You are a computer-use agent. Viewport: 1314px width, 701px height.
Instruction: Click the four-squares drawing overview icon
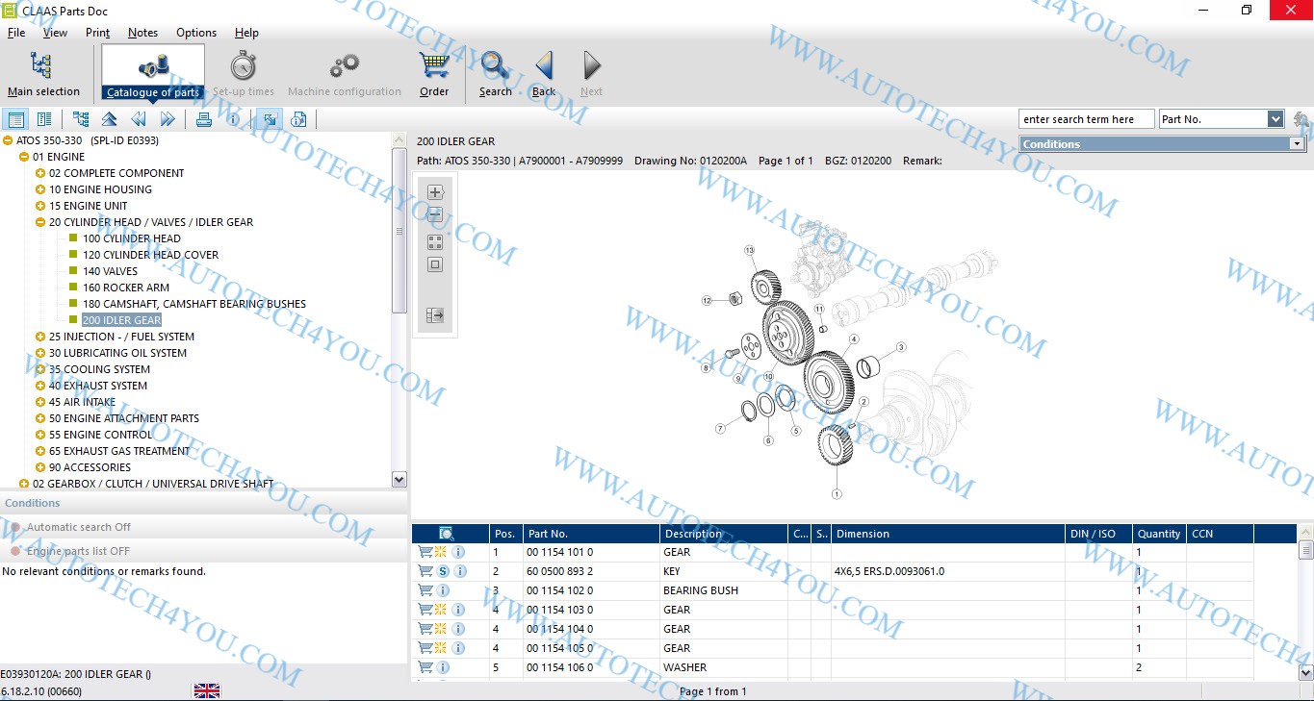click(x=435, y=241)
